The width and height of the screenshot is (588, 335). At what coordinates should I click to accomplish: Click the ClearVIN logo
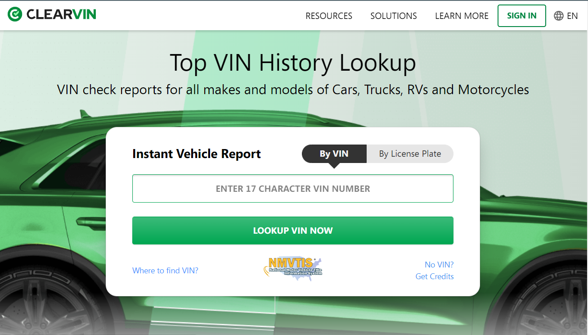[52, 14]
